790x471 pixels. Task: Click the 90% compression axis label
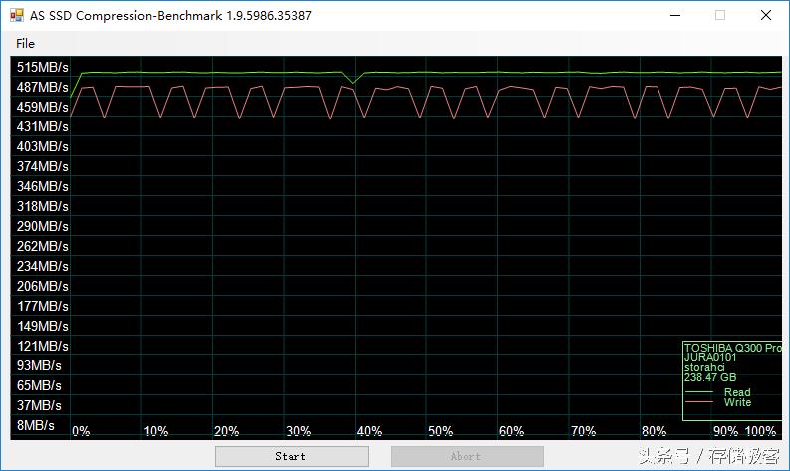[726, 432]
